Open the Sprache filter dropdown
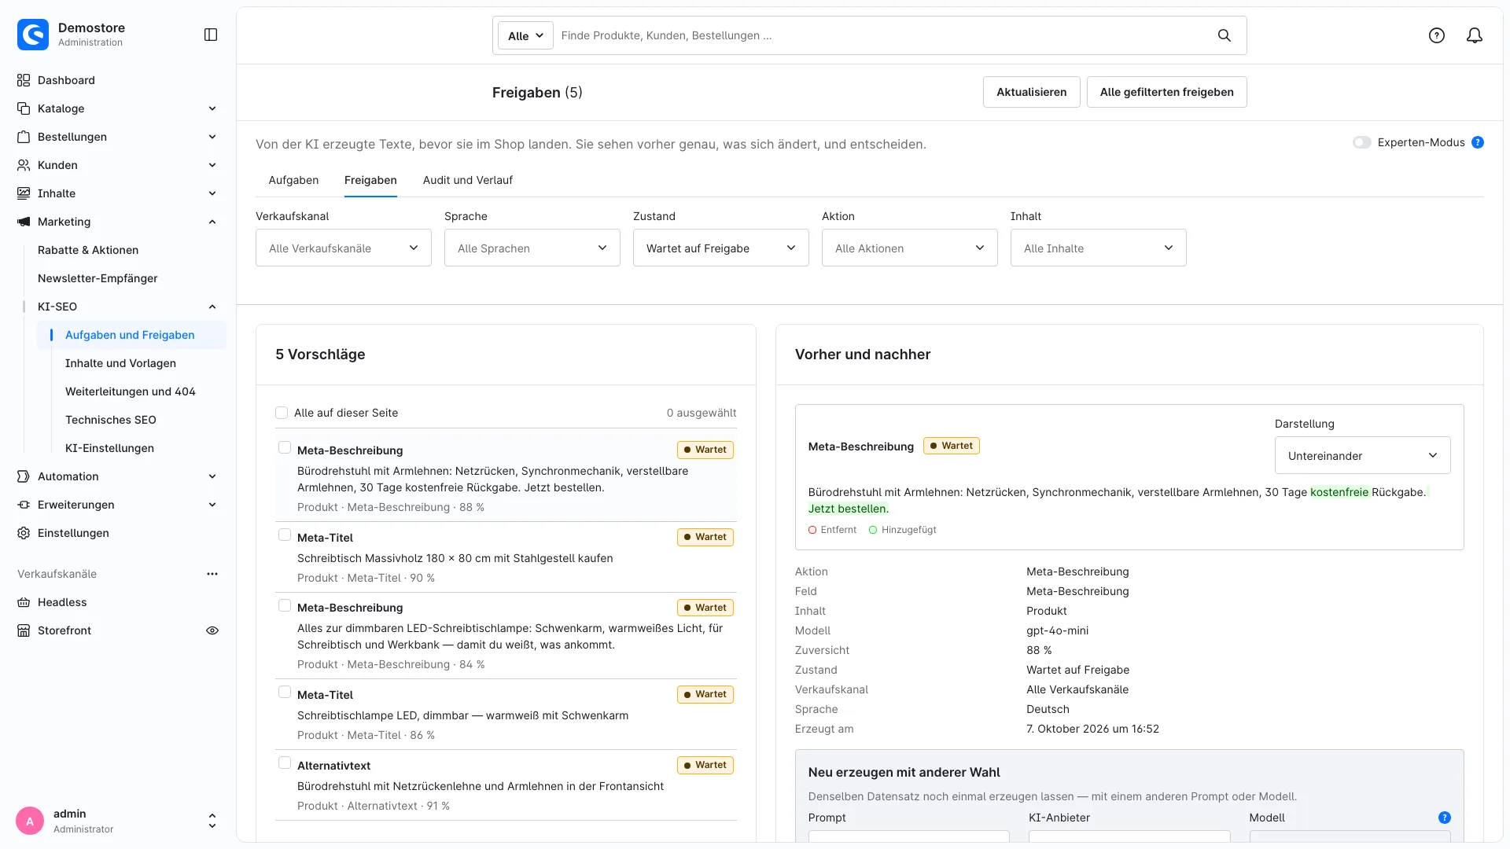This screenshot has height=849, width=1510. (532, 248)
